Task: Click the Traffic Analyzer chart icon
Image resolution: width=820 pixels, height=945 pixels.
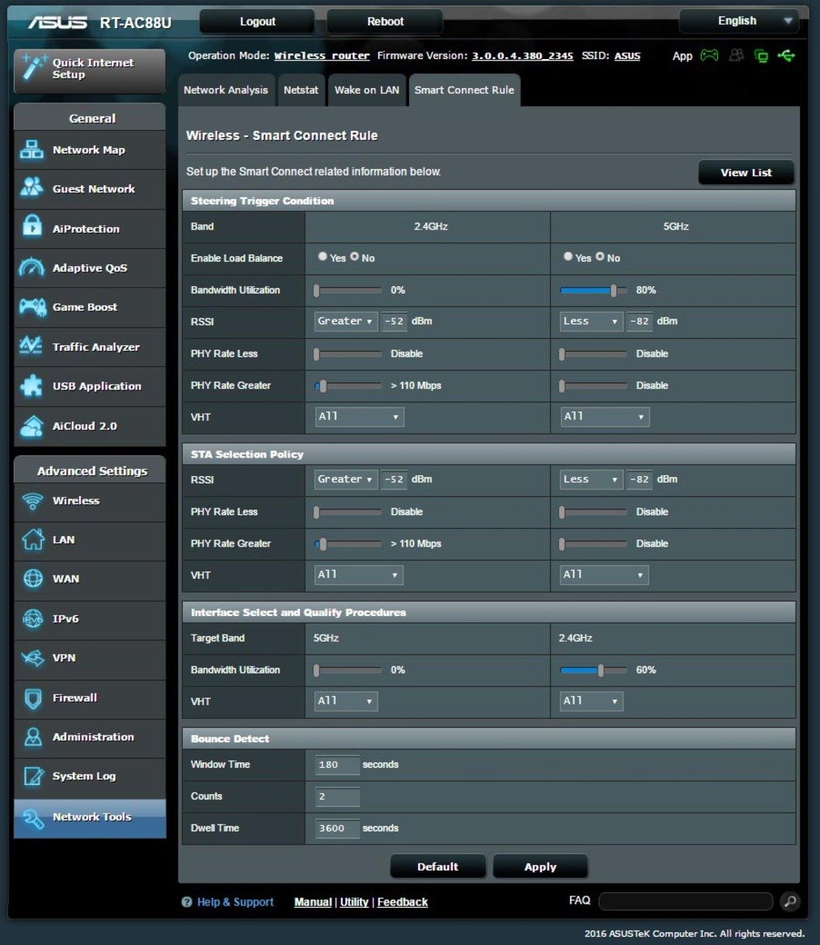Action: (x=31, y=346)
